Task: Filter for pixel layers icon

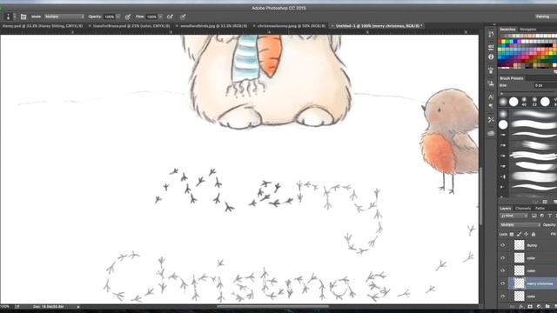Action: click(x=534, y=216)
